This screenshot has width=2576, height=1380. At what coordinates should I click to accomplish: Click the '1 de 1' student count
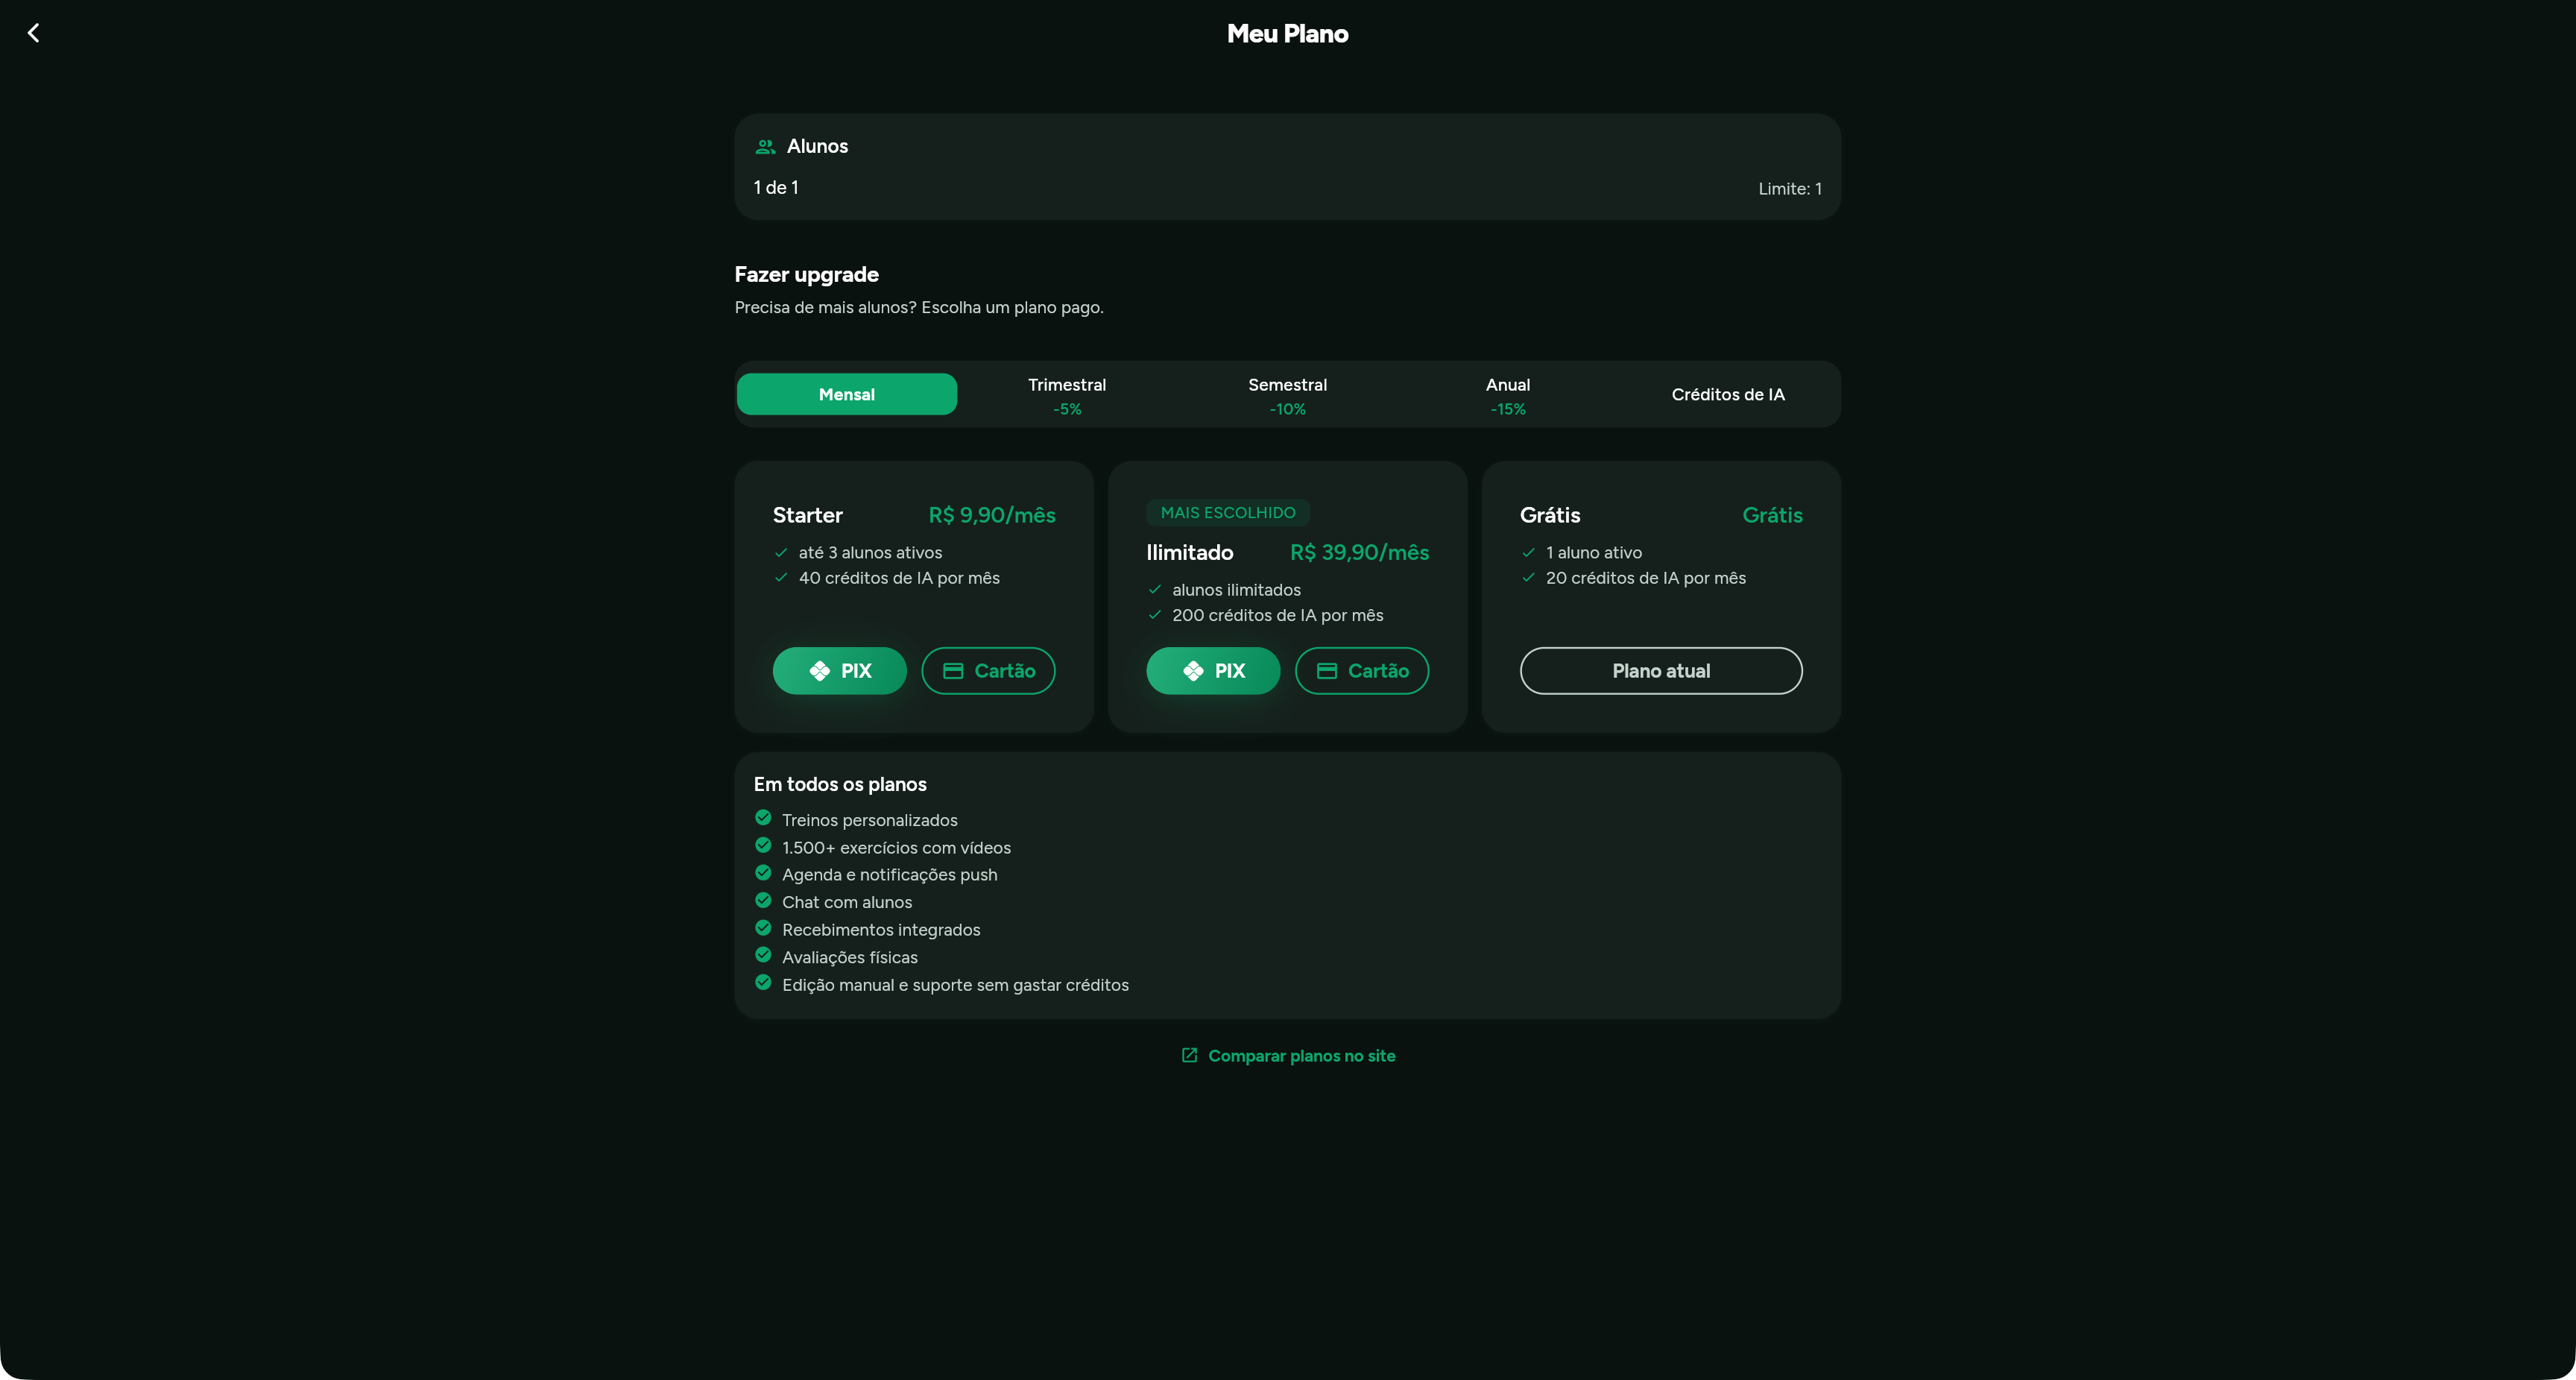[x=776, y=187]
